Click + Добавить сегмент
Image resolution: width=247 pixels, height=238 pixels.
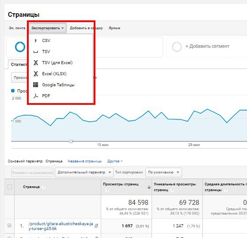click(x=207, y=46)
